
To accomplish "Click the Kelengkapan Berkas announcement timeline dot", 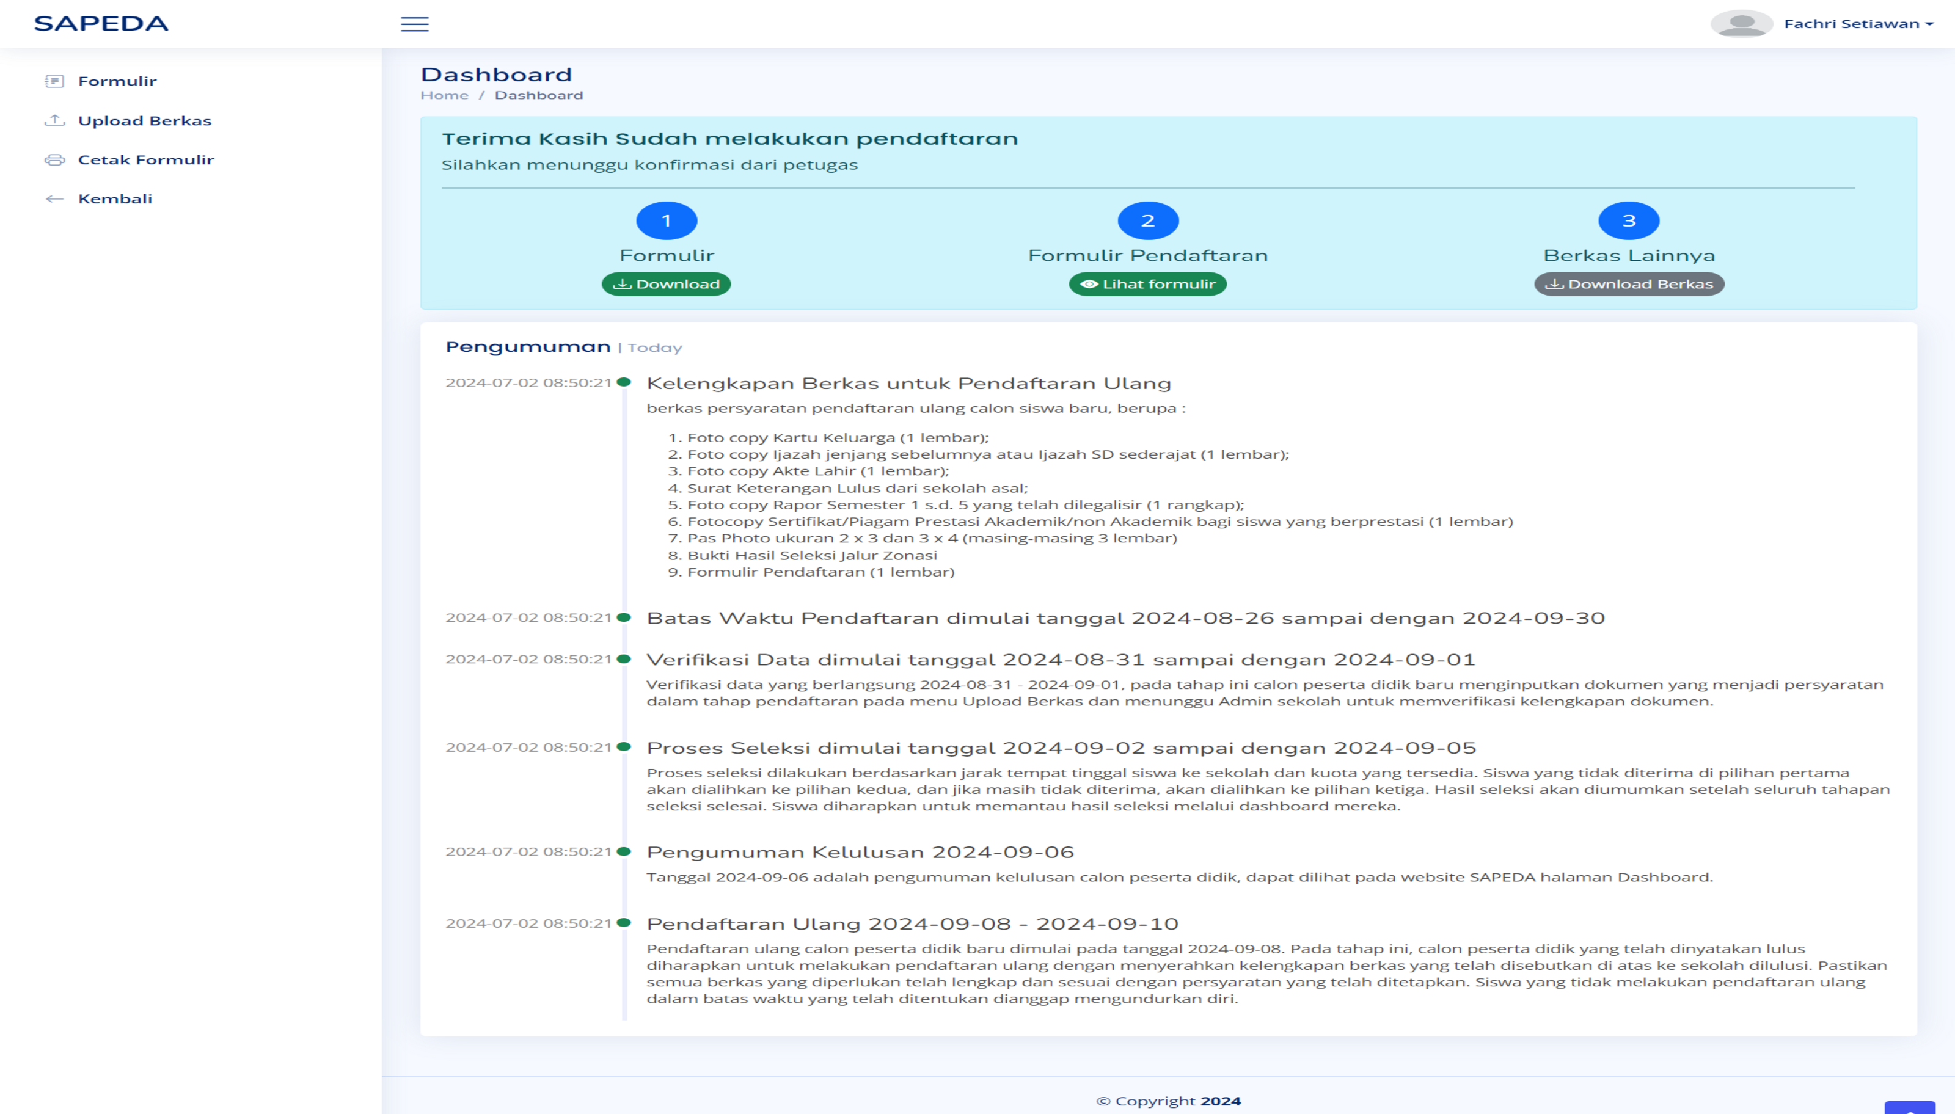I will (x=624, y=382).
